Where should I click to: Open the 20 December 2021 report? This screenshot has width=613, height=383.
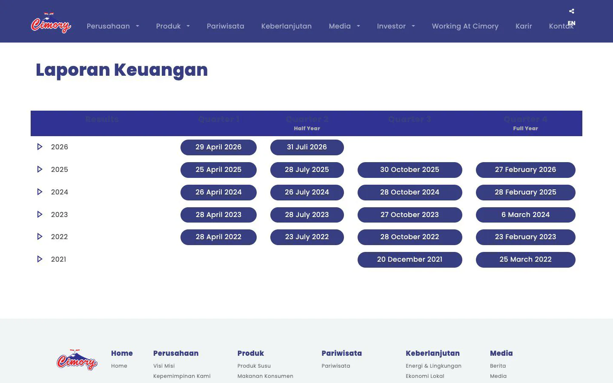click(410, 260)
